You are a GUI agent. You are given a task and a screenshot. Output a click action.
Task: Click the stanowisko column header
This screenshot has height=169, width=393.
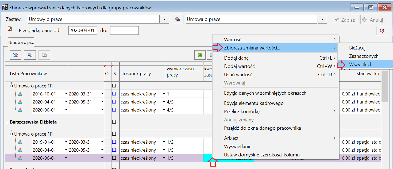pyautogui.click(x=369, y=74)
